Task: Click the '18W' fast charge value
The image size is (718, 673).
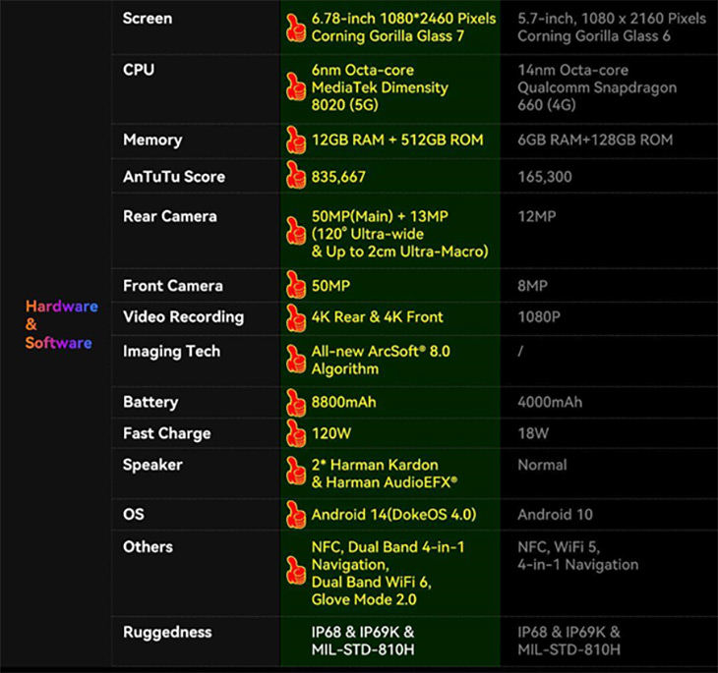Action: tap(532, 433)
